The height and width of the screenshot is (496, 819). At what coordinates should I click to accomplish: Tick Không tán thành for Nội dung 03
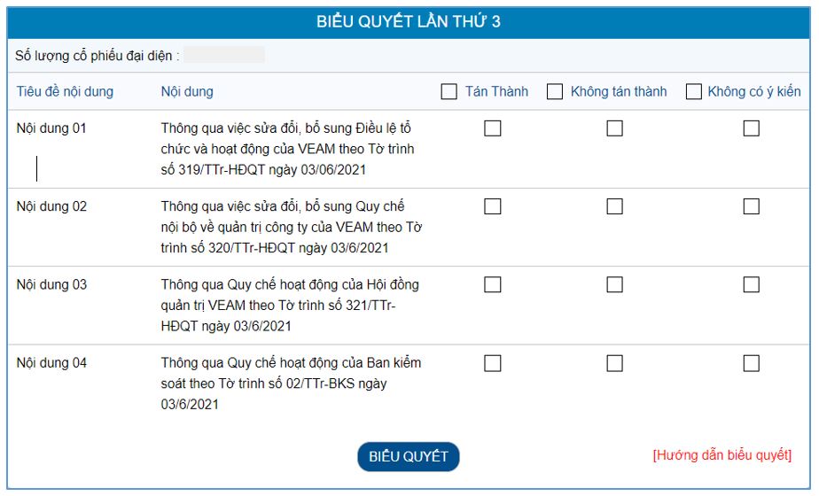(614, 284)
